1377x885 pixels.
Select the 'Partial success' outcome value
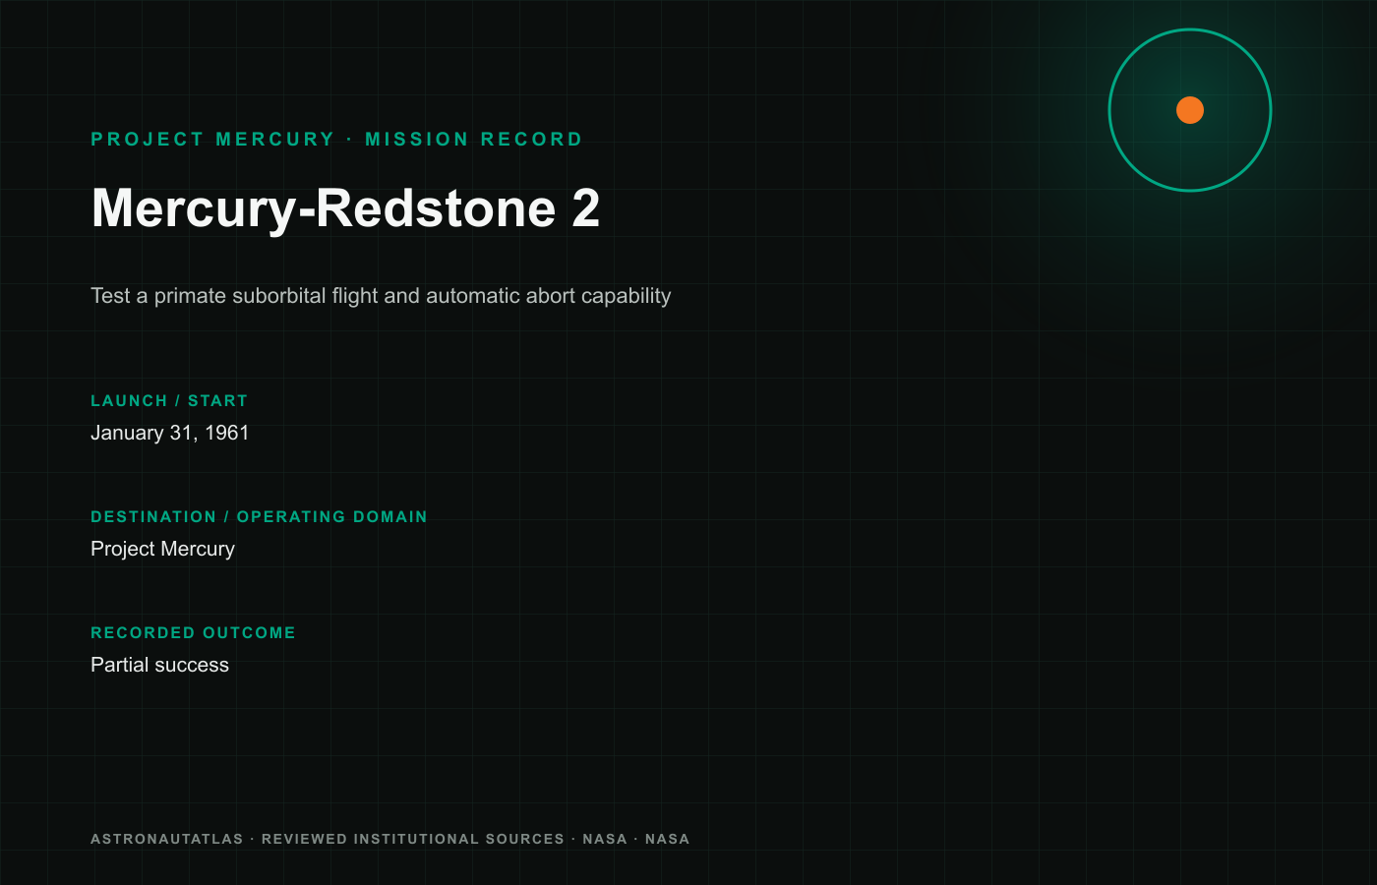coord(159,665)
